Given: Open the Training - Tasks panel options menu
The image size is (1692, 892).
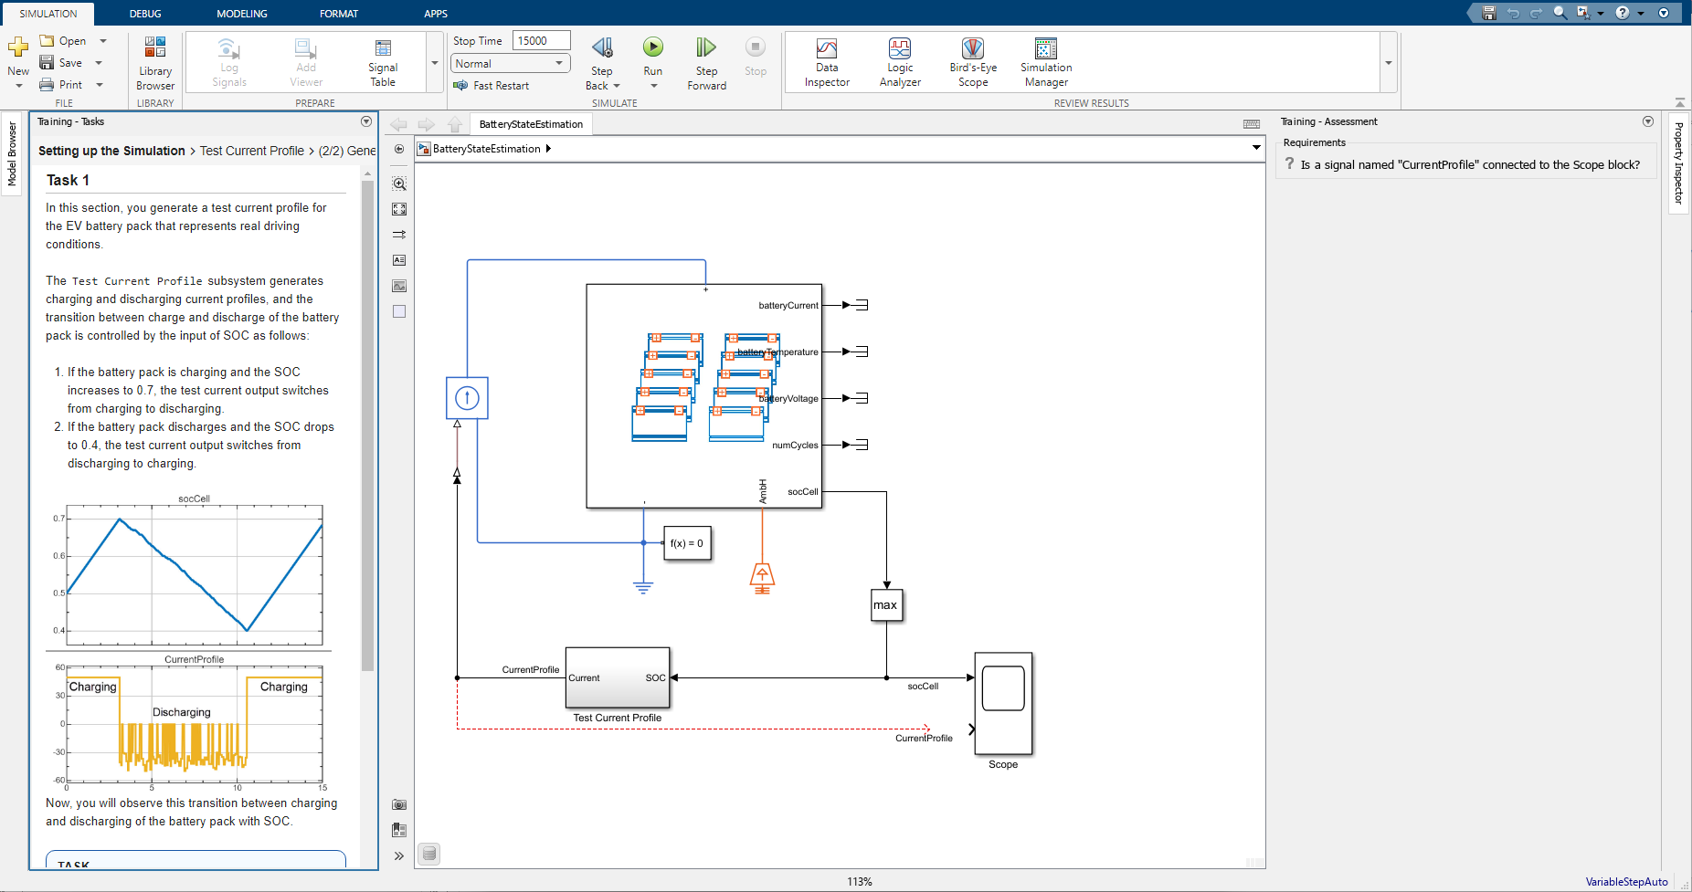Looking at the screenshot, I should click(x=366, y=121).
